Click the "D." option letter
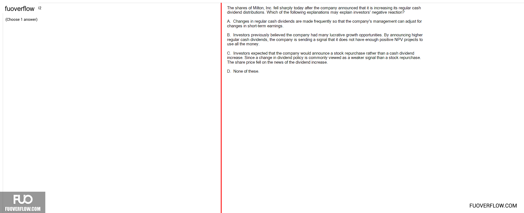The width and height of the screenshot is (524, 213). click(x=229, y=71)
